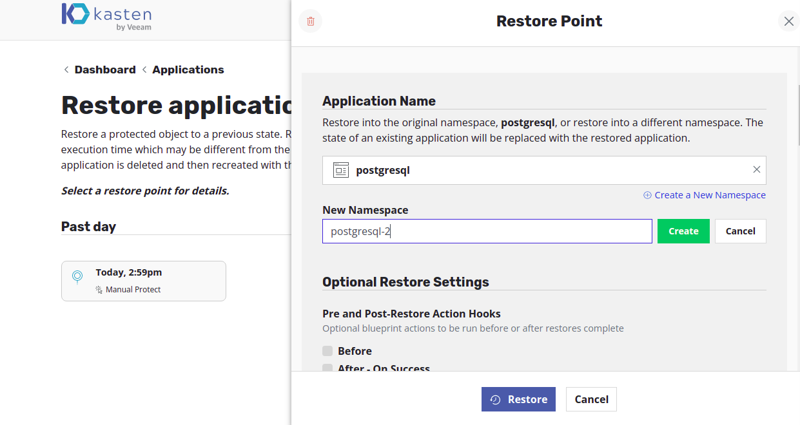This screenshot has width=800, height=425.
Task: Cancel the new namespace creation
Action: (739, 231)
